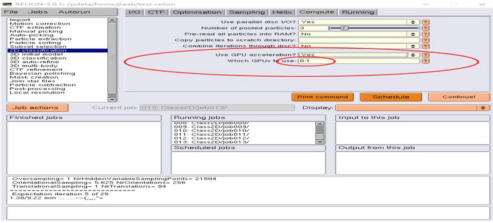Viewport: 493px width, 223px height.
Task: Select 3D auto-refine job type
Action: pos(57,62)
